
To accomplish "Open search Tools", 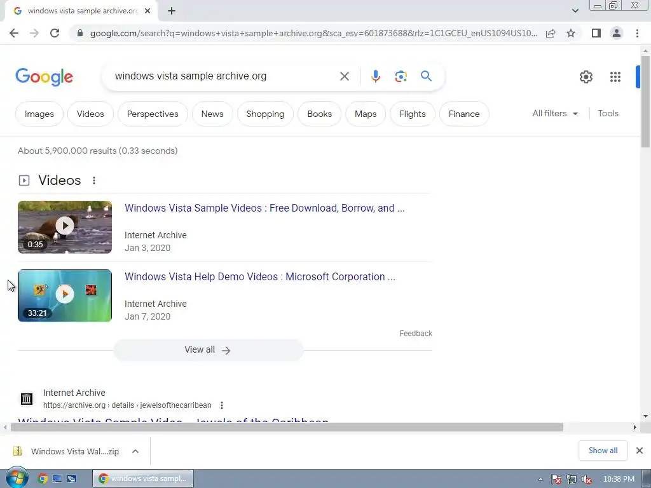I will [608, 113].
